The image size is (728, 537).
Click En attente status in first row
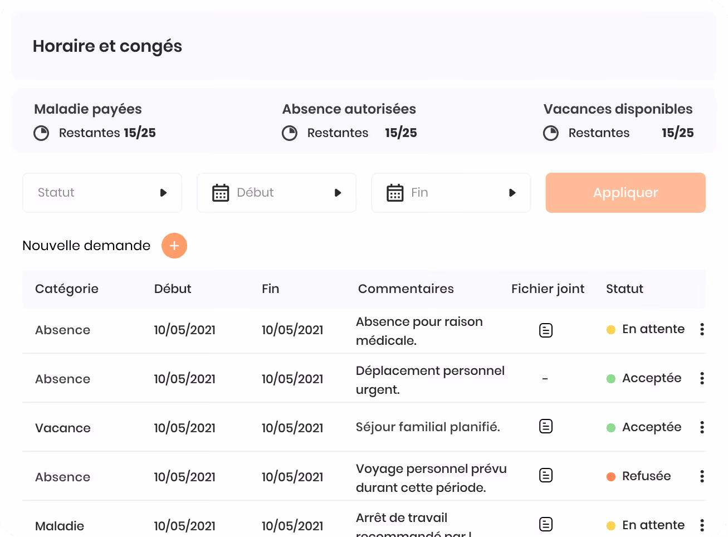[653, 329]
